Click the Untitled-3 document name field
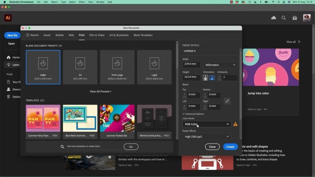Viewport: 315px width, 177px height. coord(210,51)
